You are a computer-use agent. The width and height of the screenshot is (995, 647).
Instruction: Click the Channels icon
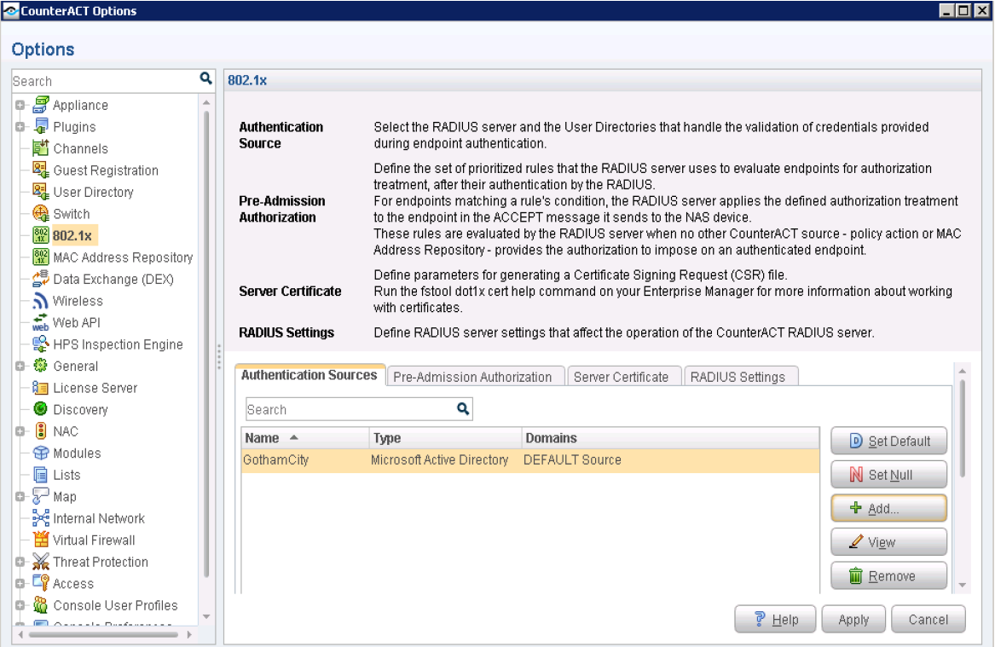(41, 148)
